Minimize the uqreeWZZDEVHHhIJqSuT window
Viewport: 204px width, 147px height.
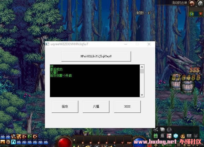click(x=126, y=44)
